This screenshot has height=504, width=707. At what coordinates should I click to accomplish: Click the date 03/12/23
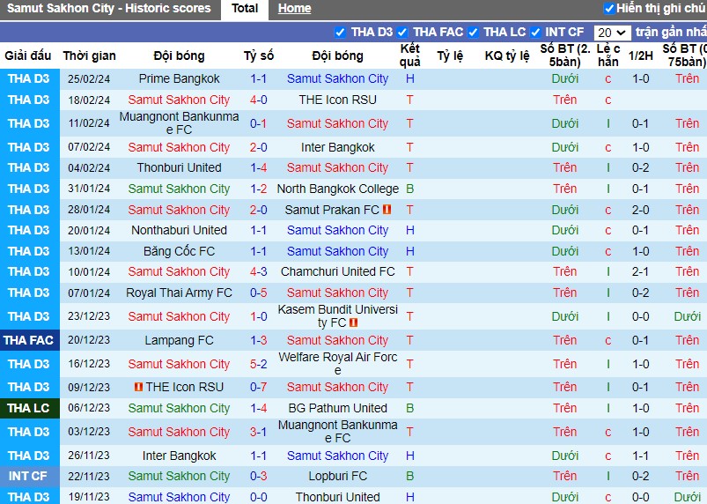[89, 432]
